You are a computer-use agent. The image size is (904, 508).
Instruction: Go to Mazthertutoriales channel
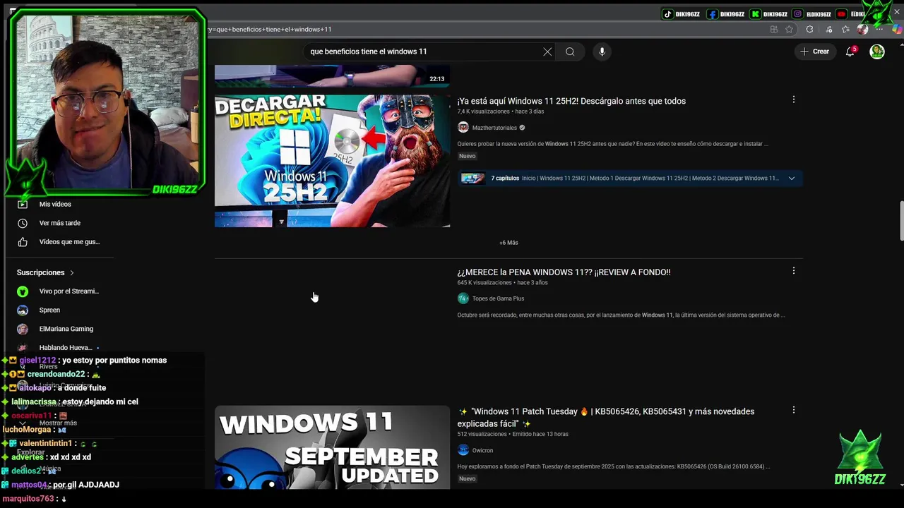(494, 128)
